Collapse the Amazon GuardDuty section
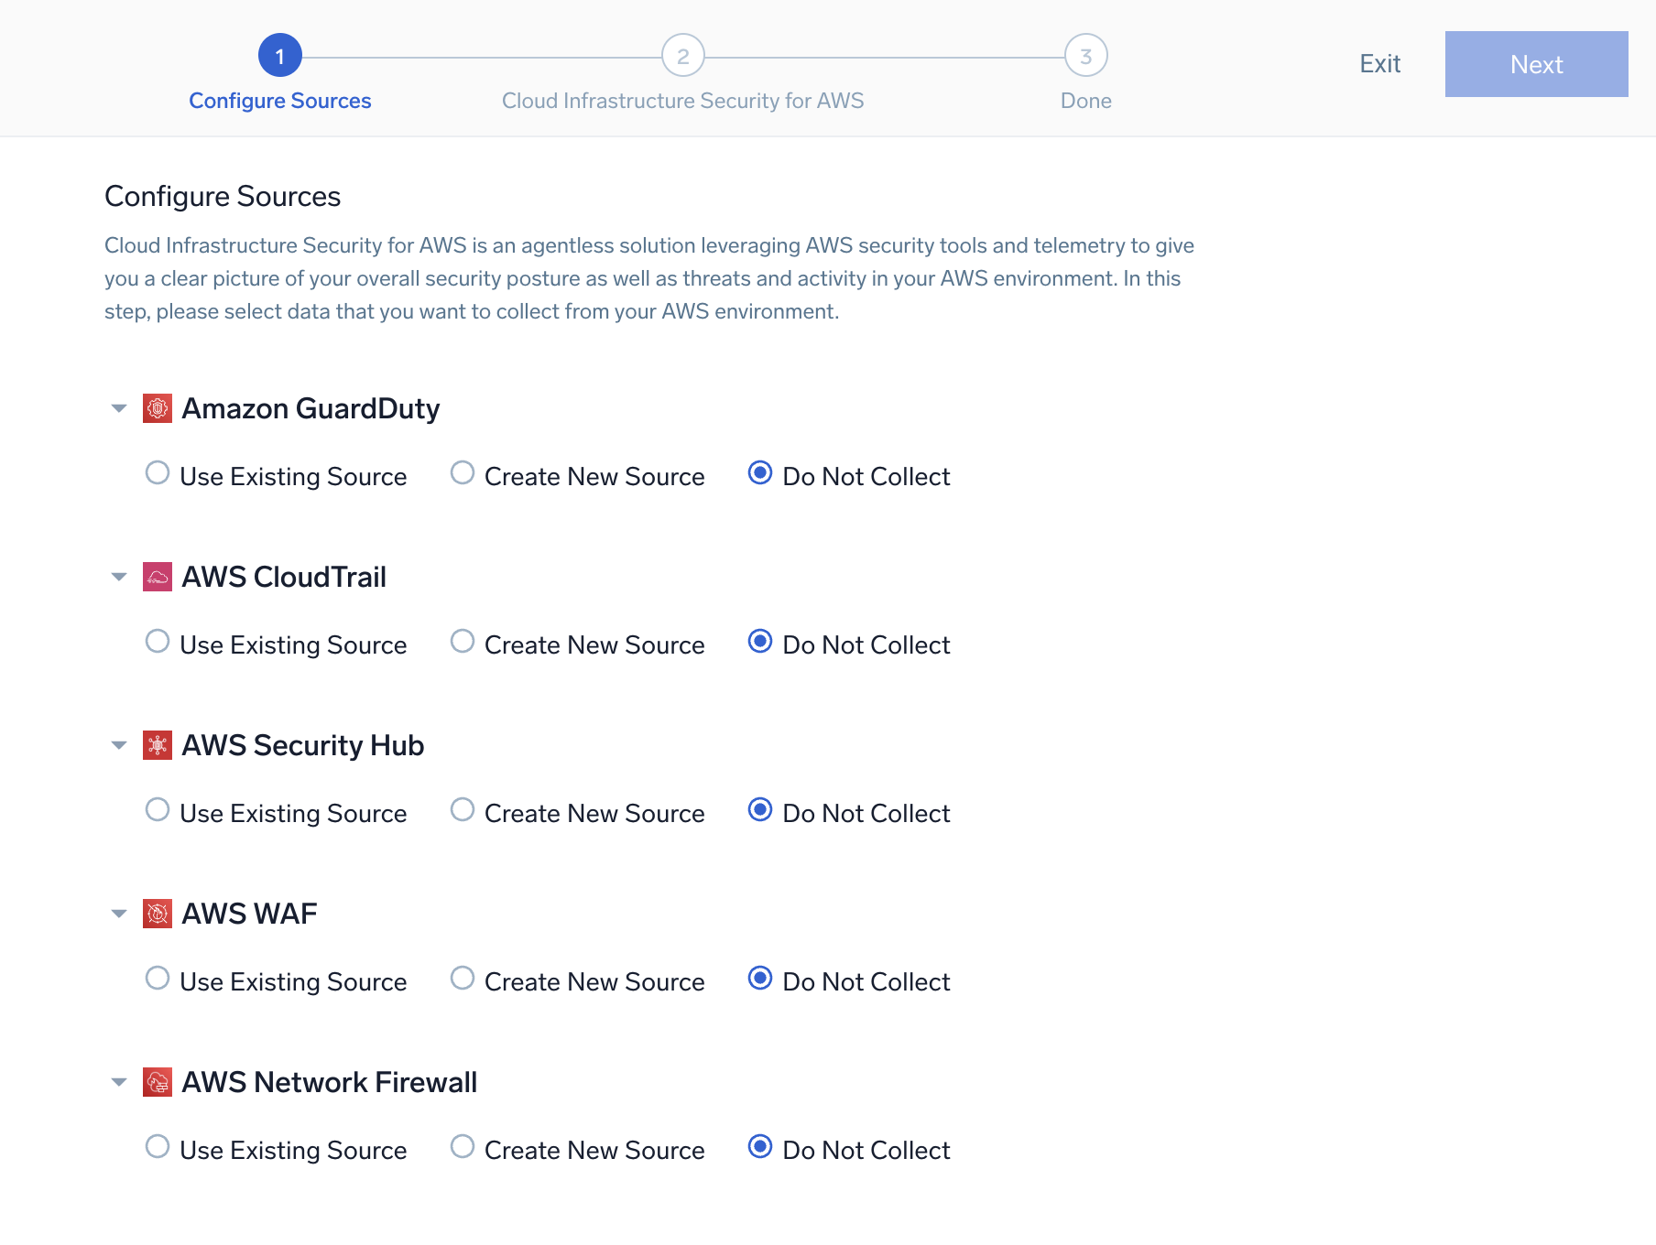The width and height of the screenshot is (1656, 1245). point(119,408)
